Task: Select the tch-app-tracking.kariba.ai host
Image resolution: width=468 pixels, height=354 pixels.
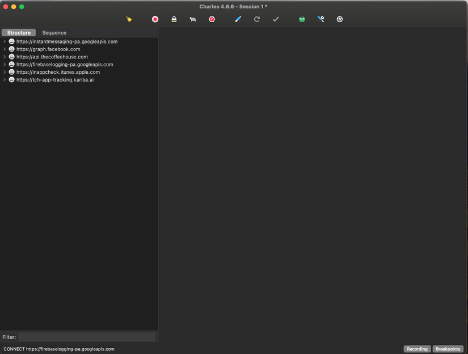Action: pyautogui.click(x=54, y=79)
